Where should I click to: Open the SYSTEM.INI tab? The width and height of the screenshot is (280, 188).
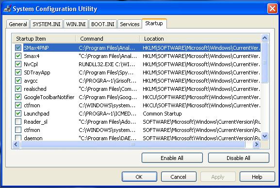click(47, 24)
